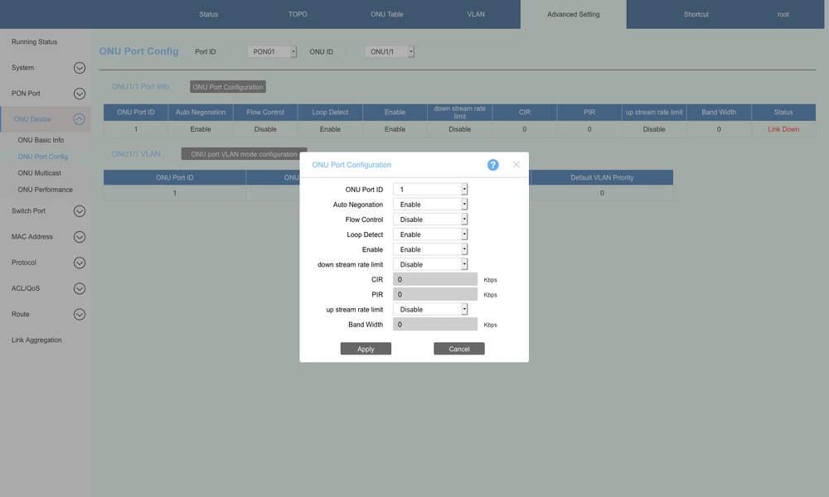
Task: Close the ONU Port Configuration dialog
Action: pyautogui.click(x=516, y=165)
